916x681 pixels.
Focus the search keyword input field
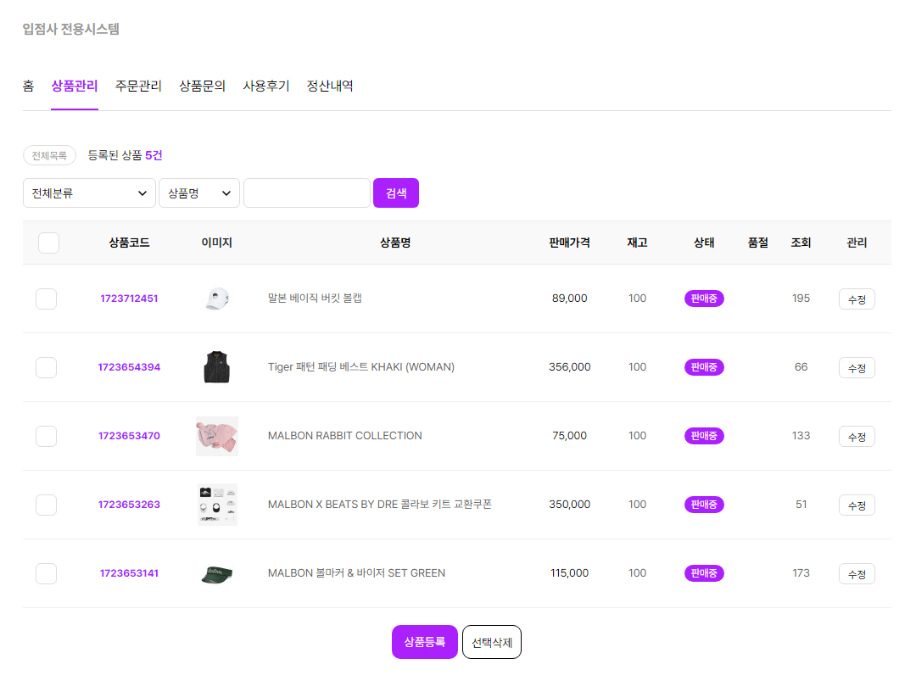307,193
